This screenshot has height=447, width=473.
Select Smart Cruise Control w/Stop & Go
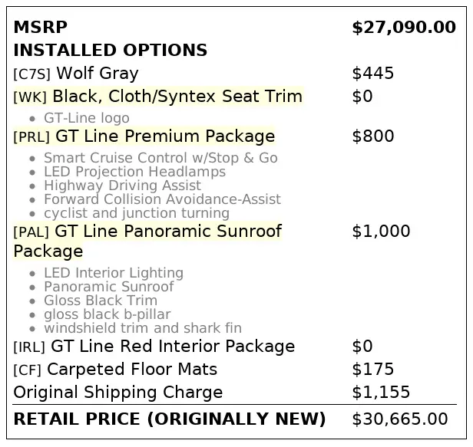[160, 158]
